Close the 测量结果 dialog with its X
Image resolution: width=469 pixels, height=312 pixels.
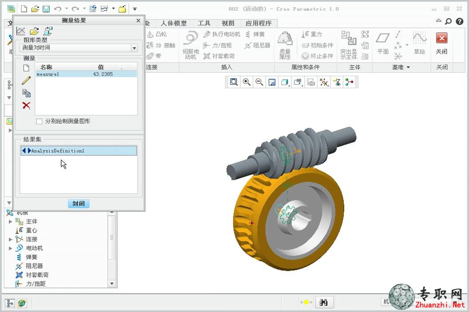138,20
